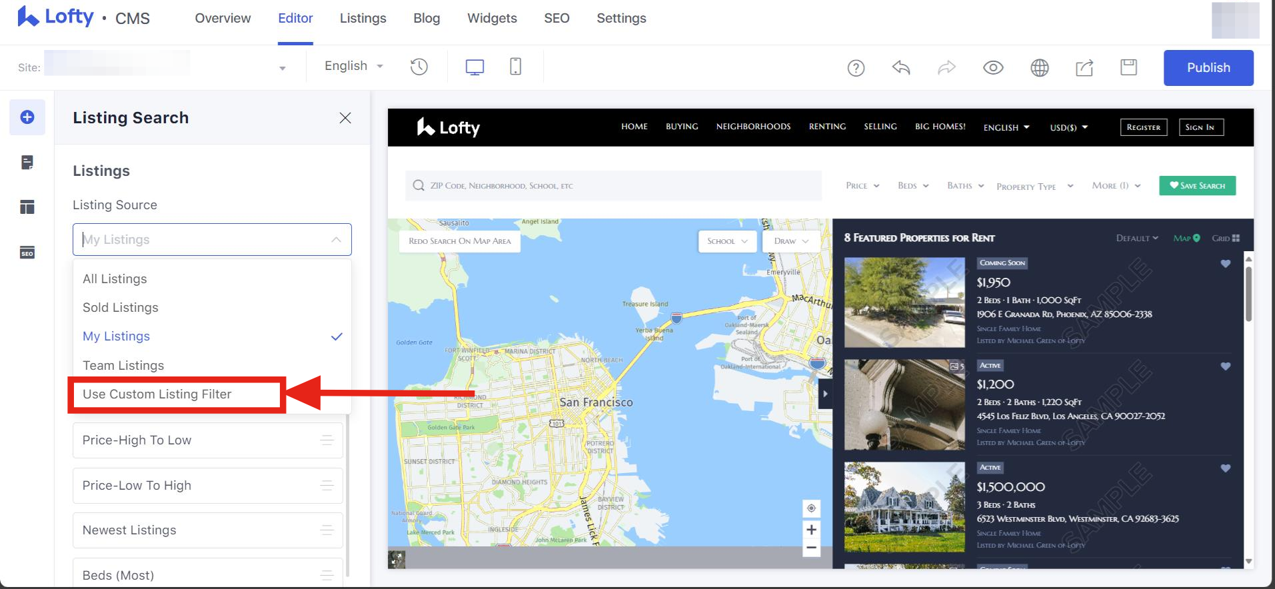Switch to desktop preview mode

tap(475, 67)
